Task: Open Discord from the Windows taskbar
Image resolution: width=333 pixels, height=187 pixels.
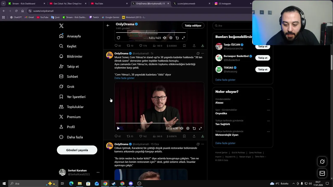Action: (131, 184)
